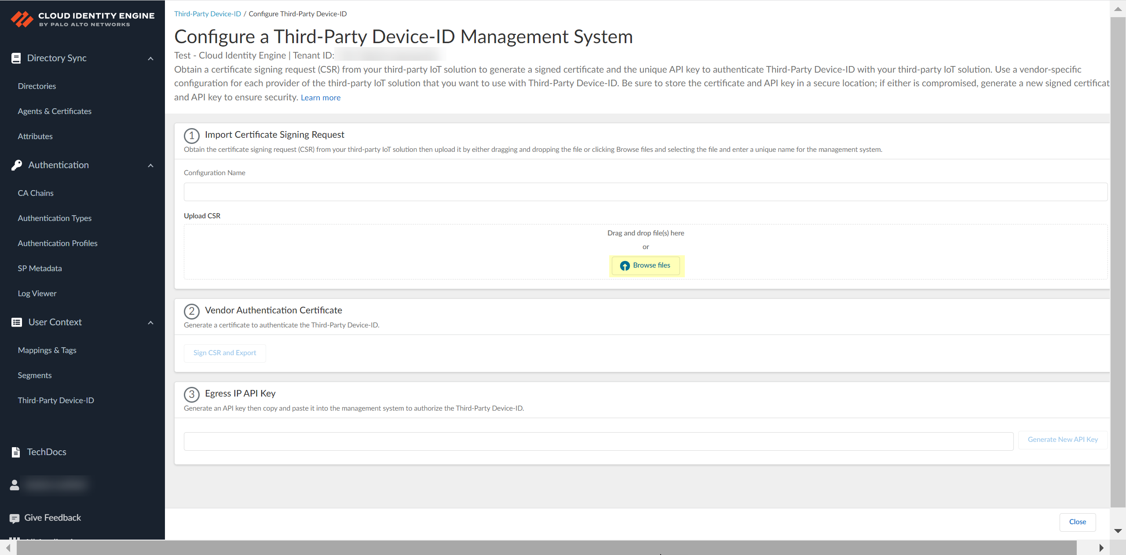Click the upload arrow icon in Browse files
1126x555 pixels.
point(625,266)
